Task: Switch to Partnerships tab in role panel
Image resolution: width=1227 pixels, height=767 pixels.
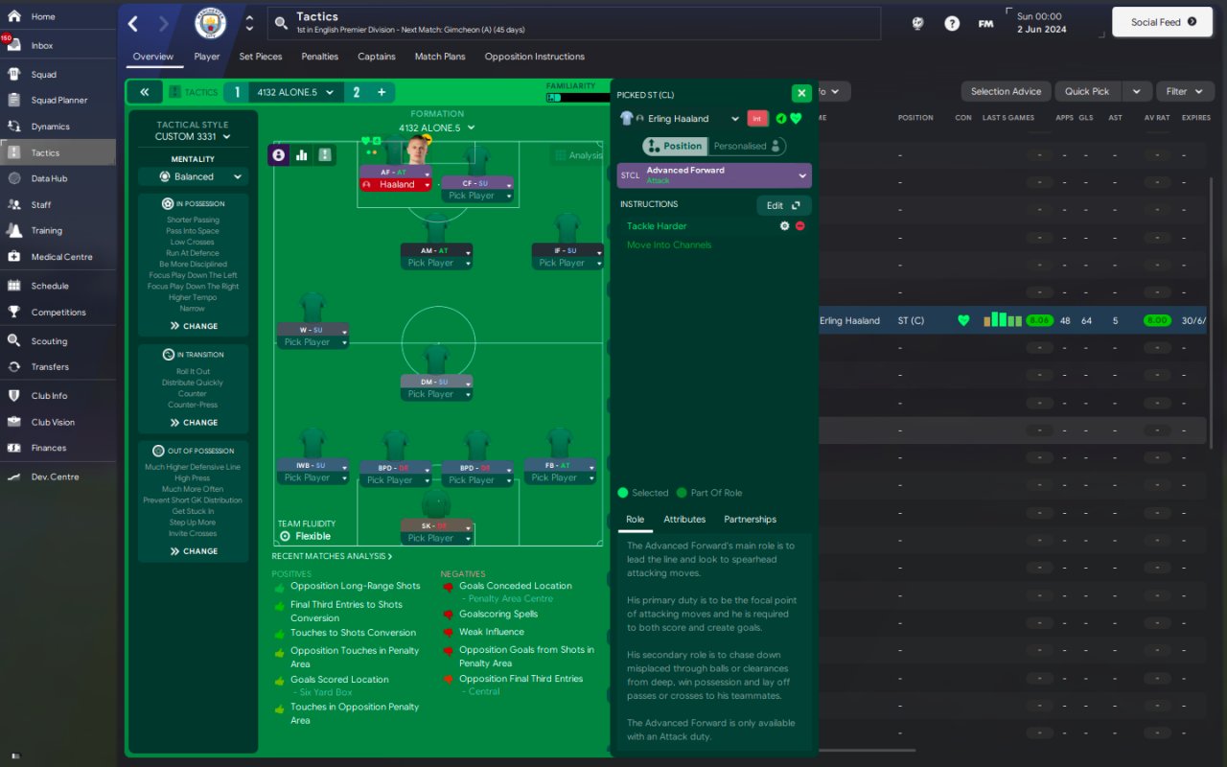Action: tap(751, 520)
